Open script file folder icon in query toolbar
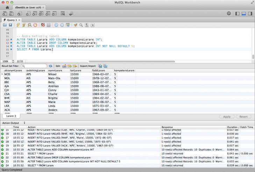Viewport: 255px width, 172px height. coord(5,25)
